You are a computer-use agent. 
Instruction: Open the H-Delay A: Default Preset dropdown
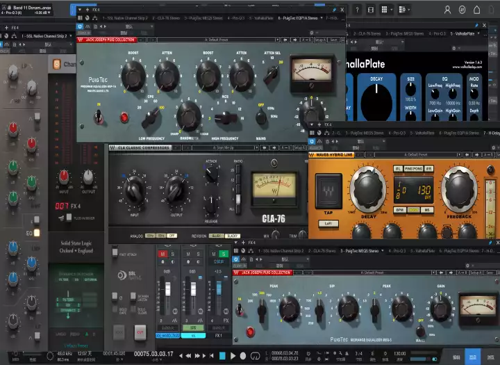point(418,155)
